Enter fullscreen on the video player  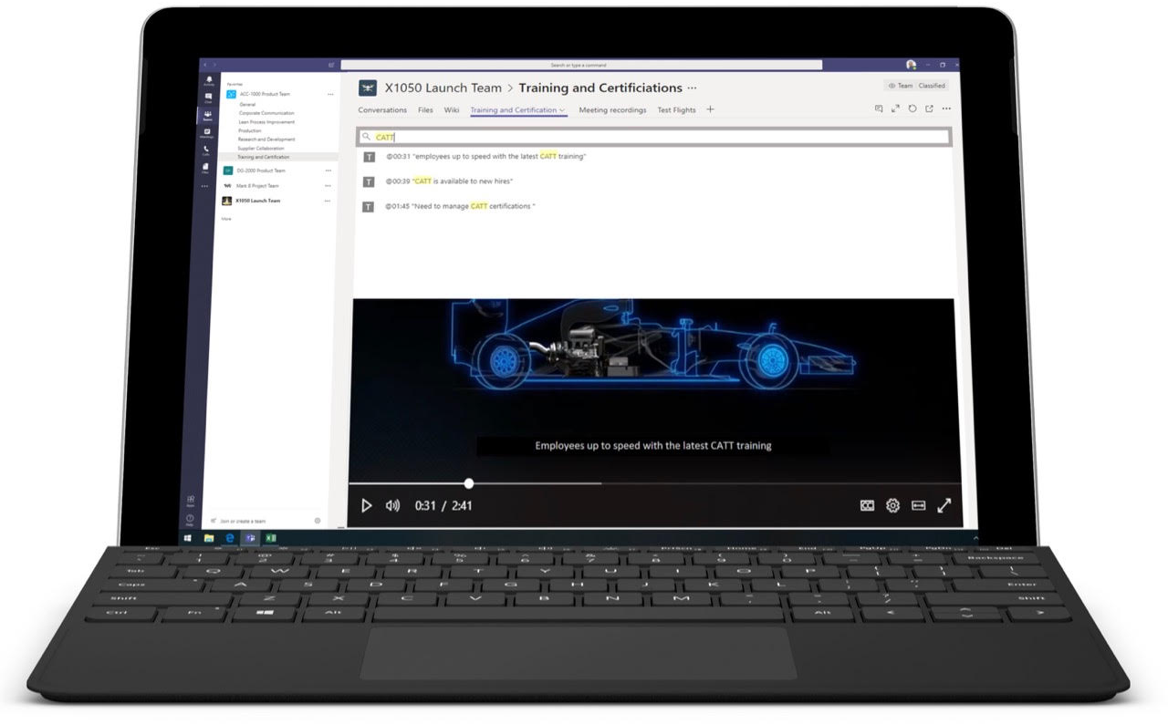(944, 505)
